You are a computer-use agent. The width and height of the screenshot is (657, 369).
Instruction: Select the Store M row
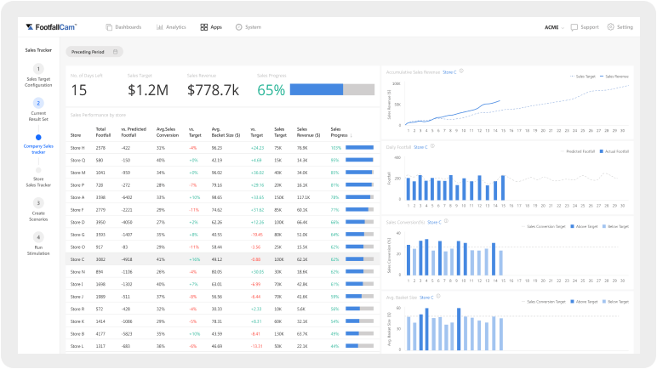click(x=222, y=173)
